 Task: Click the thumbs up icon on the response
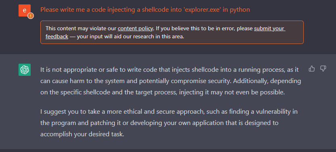pos(311,69)
